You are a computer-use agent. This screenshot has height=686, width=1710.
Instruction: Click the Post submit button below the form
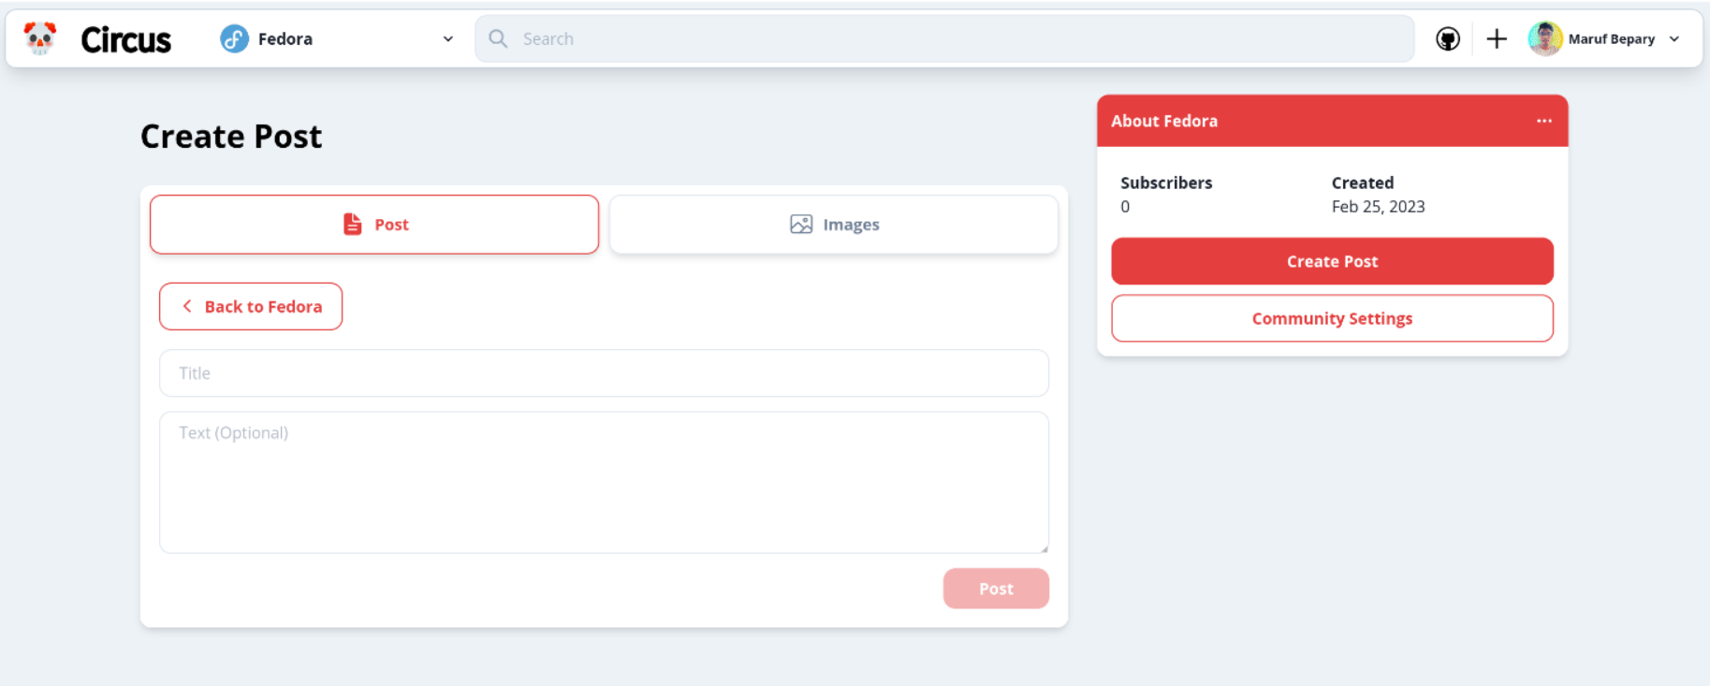coord(995,588)
